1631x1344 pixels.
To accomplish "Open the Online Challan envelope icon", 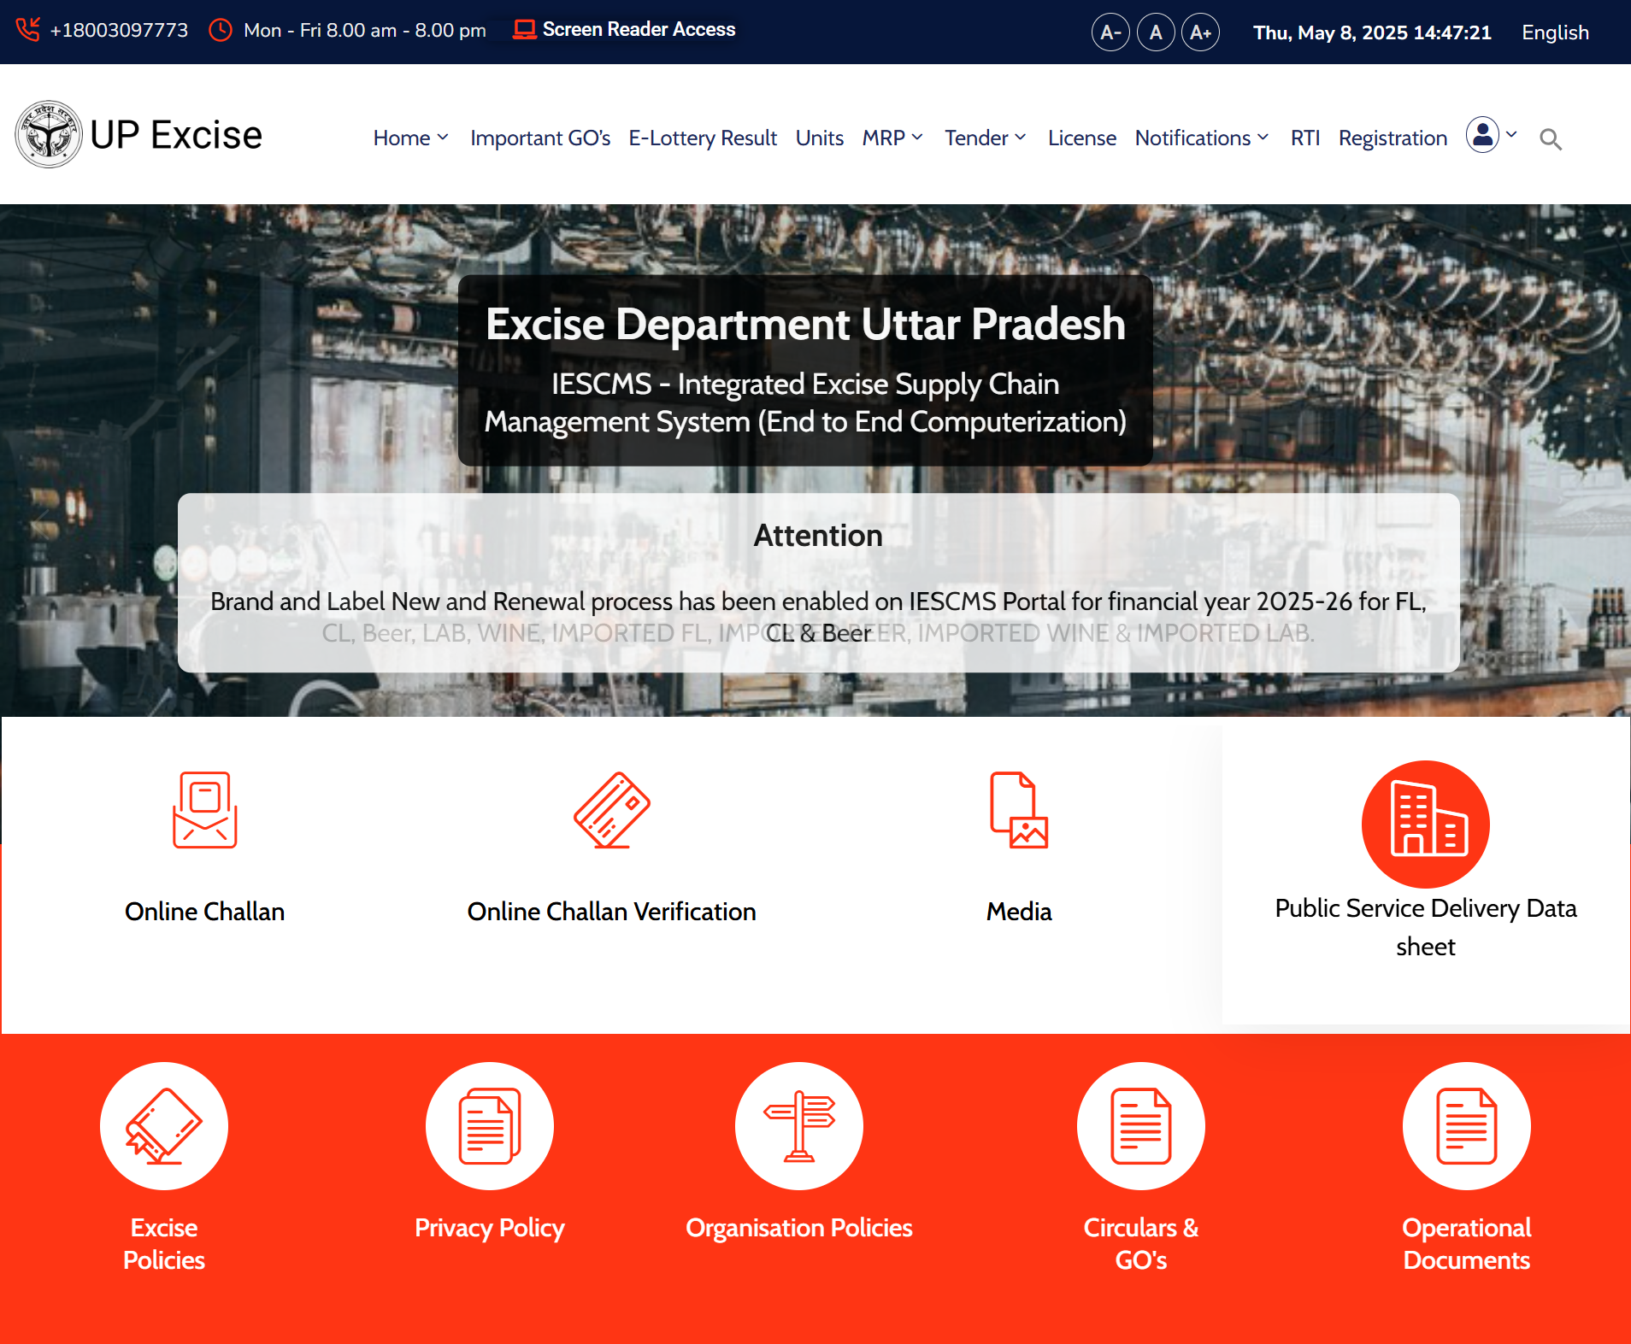I will (205, 810).
